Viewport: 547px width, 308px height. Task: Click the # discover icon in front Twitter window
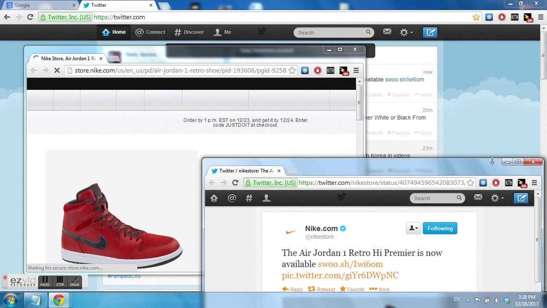click(249, 198)
